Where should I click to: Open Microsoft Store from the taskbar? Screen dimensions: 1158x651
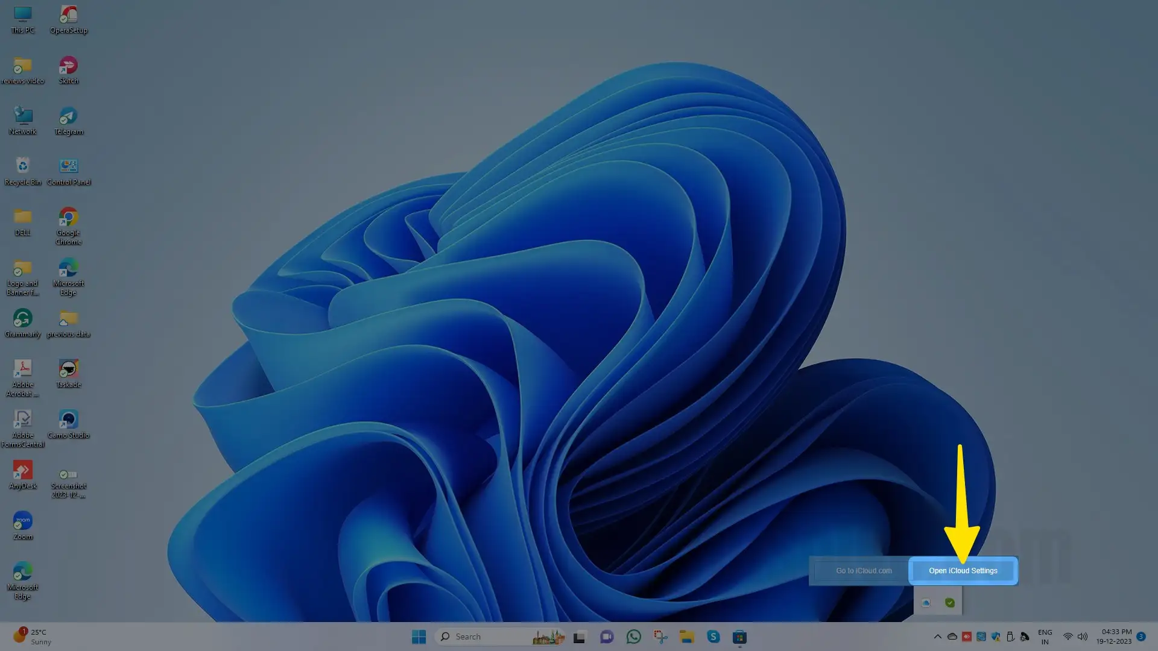(x=739, y=637)
